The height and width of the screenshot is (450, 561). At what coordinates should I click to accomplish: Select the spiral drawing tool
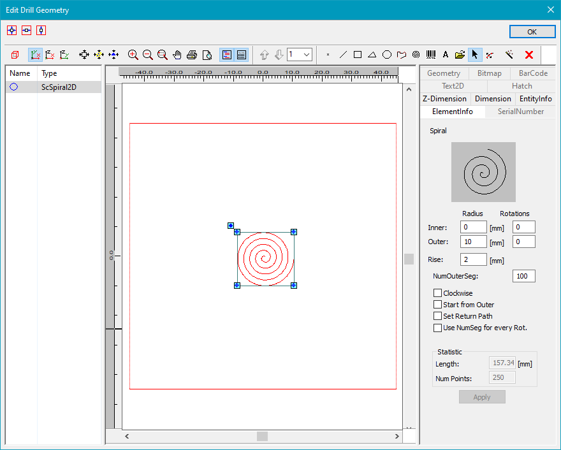(x=416, y=55)
